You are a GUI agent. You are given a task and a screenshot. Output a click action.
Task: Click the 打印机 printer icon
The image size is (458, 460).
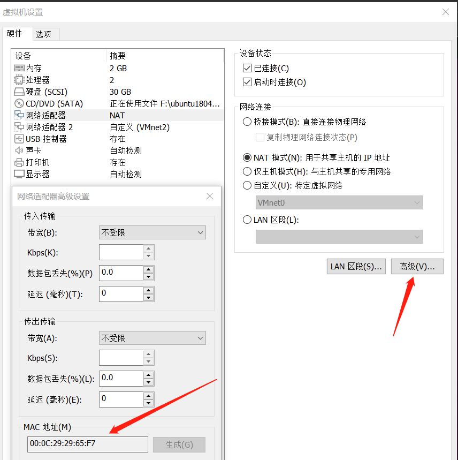coord(19,162)
